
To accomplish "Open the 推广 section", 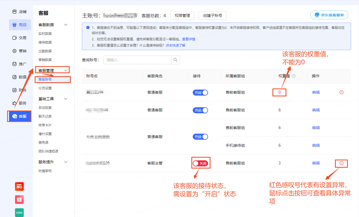I will click(20, 64).
